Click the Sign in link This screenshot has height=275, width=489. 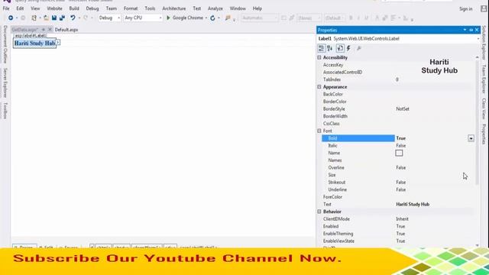[465, 9]
